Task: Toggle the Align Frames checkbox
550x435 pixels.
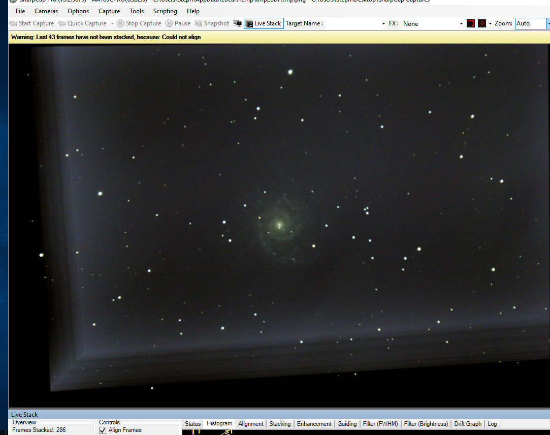Action: tap(103, 430)
